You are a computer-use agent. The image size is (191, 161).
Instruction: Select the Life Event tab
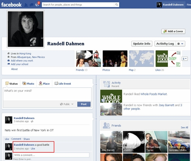click(x=63, y=84)
